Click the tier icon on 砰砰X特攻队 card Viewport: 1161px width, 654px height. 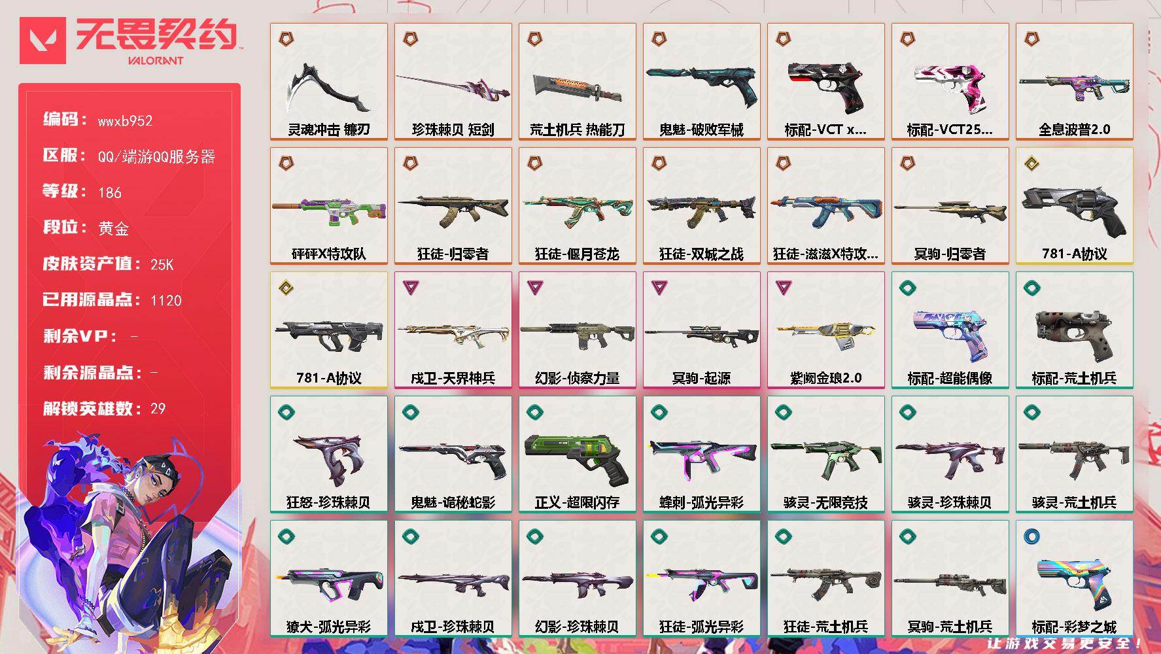pos(286,163)
